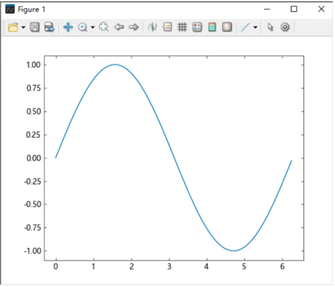Screen dimensions: 335x287
Task: Click the y-axis label -0.75
Action: pos(33,228)
